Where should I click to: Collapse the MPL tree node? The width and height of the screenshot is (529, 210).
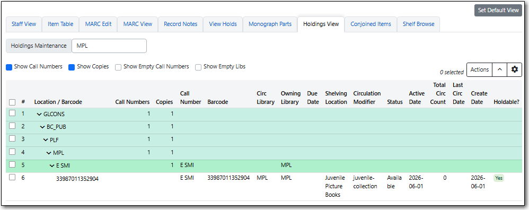coord(49,153)
